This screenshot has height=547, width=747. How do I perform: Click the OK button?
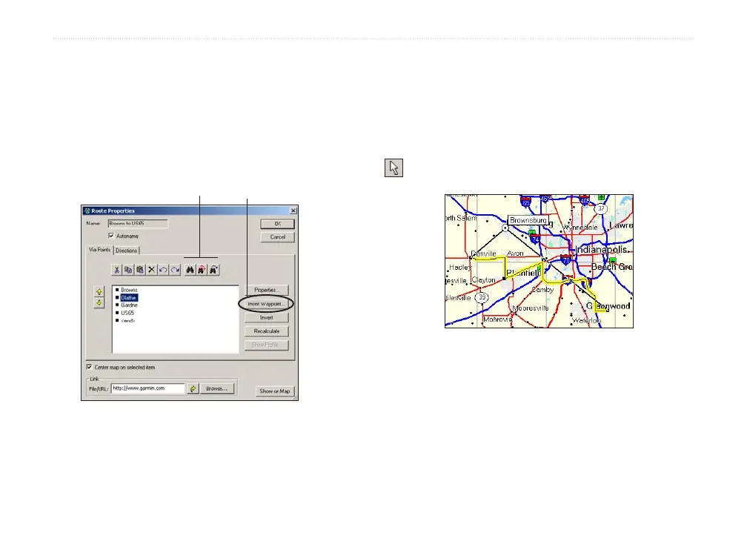point(278,224)
